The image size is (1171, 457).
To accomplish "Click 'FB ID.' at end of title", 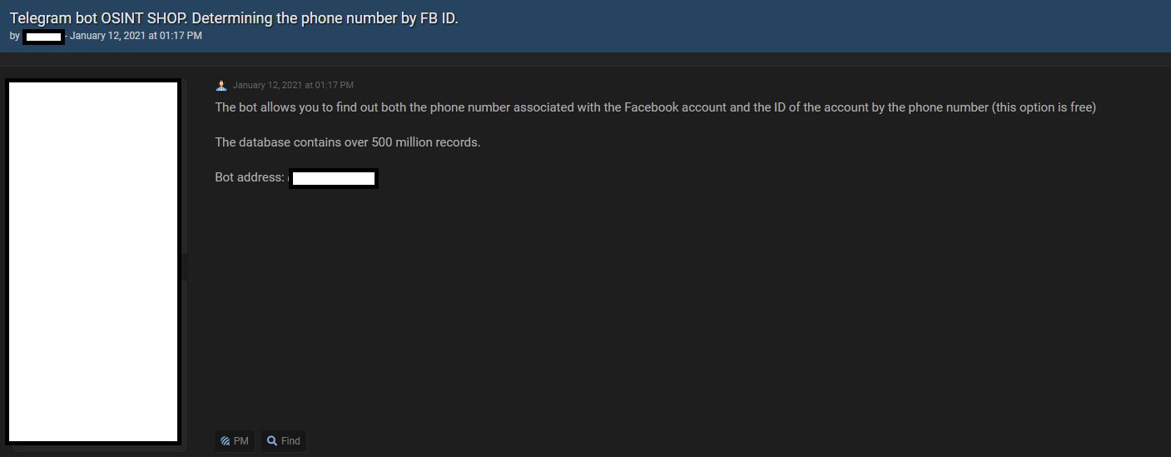I will pyautogui.click(x=438, y=18).
